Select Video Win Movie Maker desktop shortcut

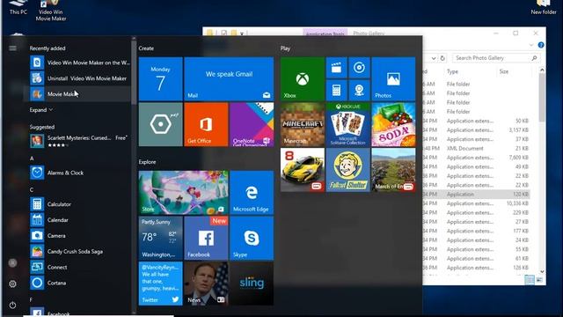click(x=51, y=11)
